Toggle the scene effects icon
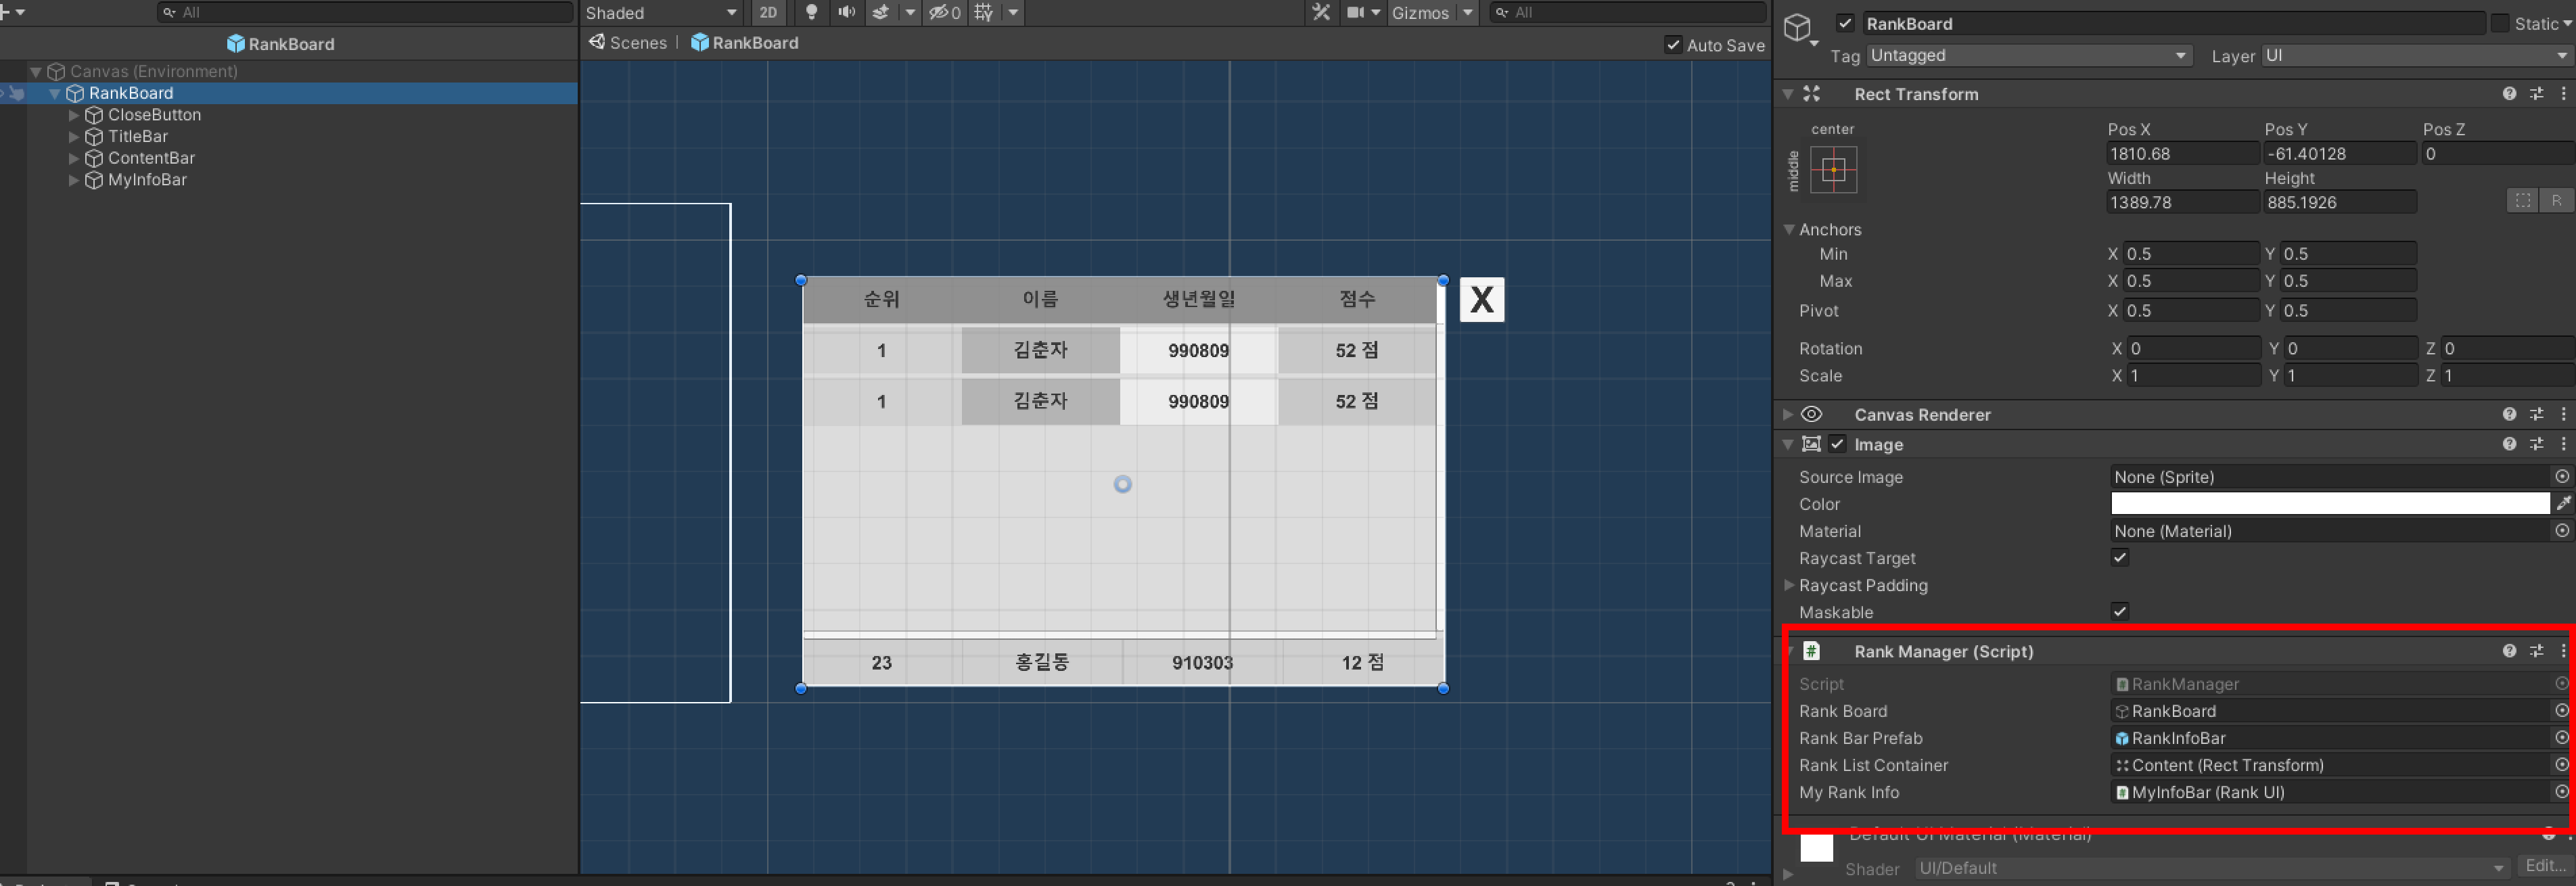Screen dimensions: 2576x886 (881, 12)
